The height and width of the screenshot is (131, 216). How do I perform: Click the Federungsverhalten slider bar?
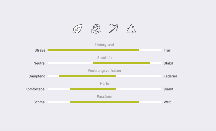[104, 76]
